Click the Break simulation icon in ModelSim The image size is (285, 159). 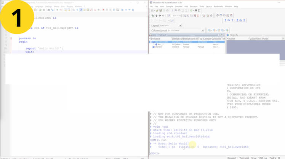(195, 16)
